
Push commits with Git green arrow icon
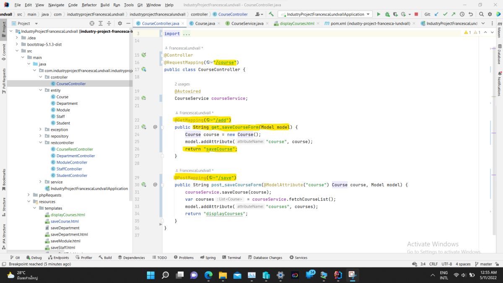[454, 14]
